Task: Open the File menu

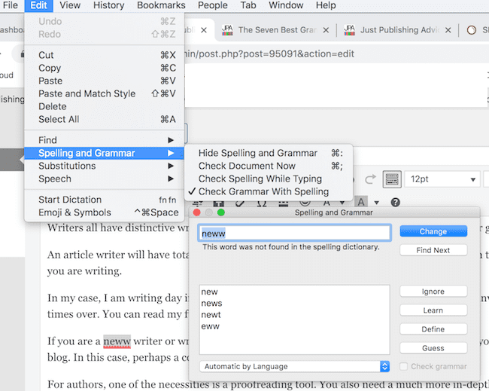Action: tap(11, 5)
